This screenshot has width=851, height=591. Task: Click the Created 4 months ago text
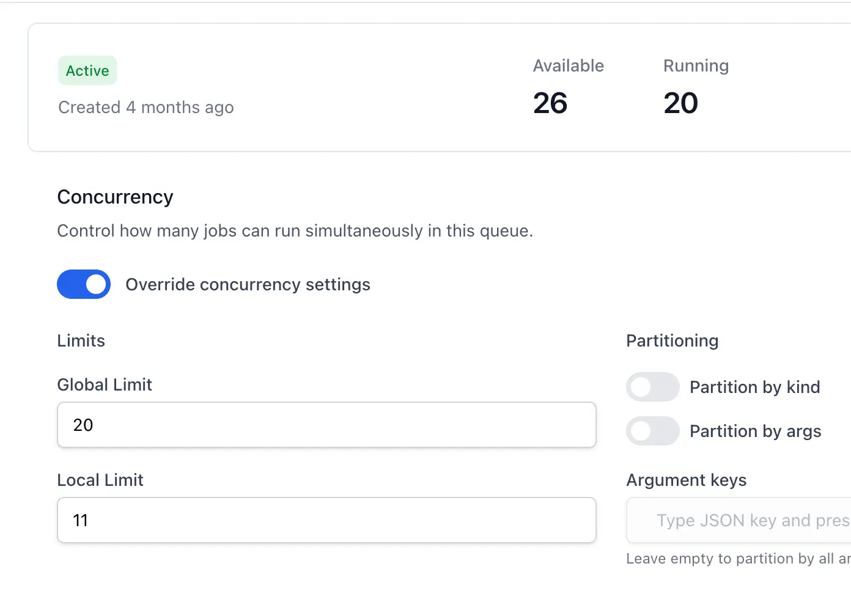pos(146,108)
